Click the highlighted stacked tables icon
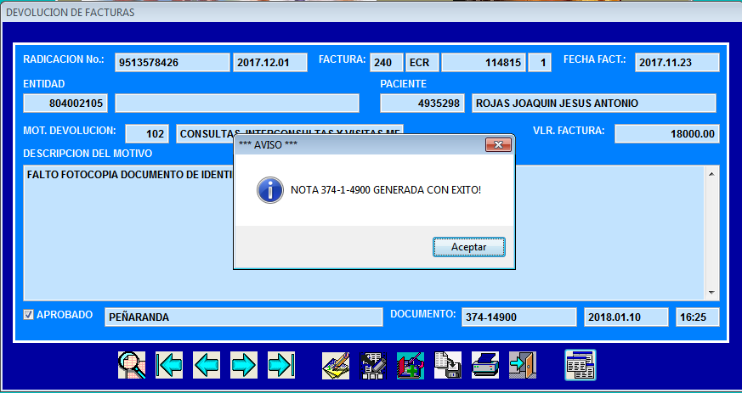 (581, 365)
